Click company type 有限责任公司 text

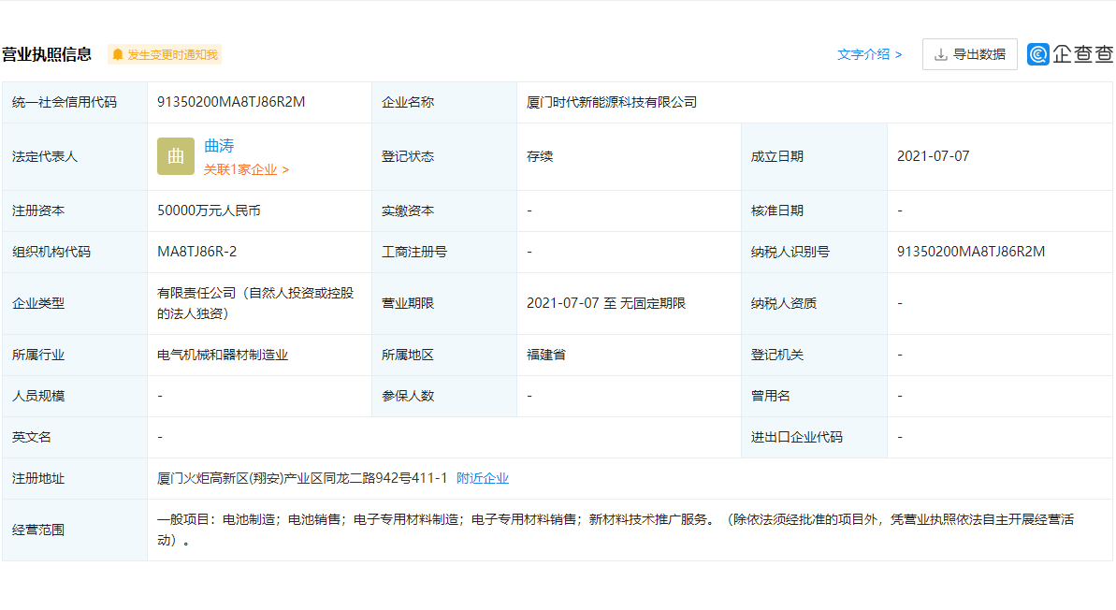[x=255, y=303]
